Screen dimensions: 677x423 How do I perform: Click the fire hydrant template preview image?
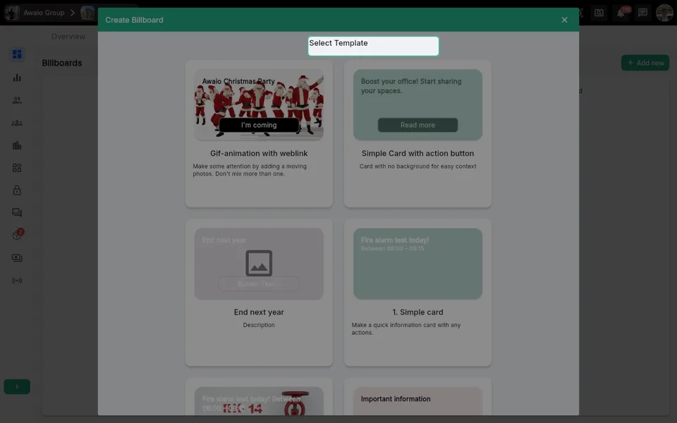(259, 401)
